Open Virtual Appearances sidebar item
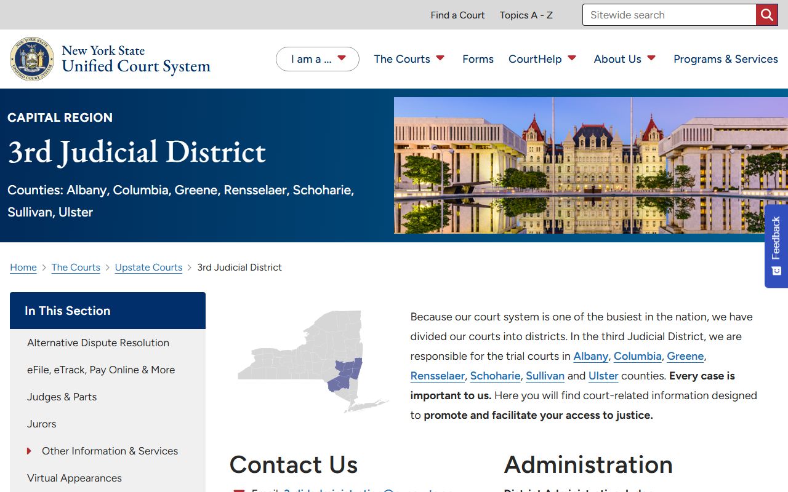The height and width of the screenshot is (492, 788). (74, 478)
